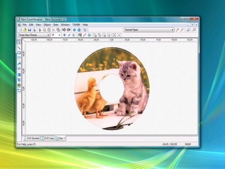
Task: Click the New document icon
Action: coord(21,30)
